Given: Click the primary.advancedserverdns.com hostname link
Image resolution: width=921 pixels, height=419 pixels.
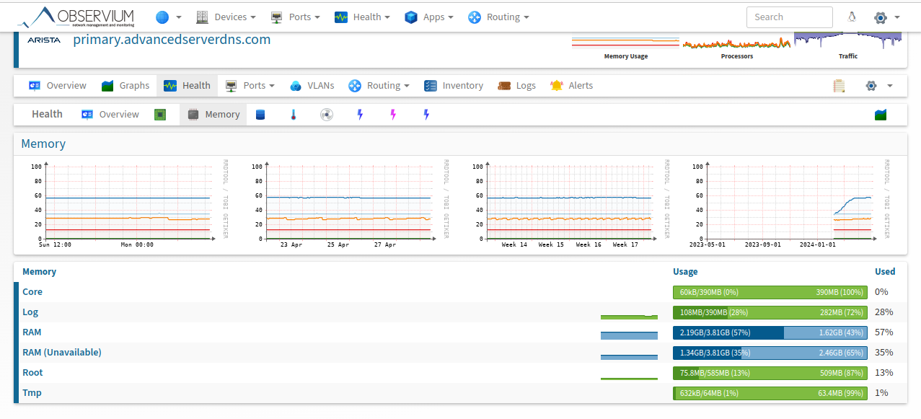Looking at the screenshot, I should click(172, 40).
